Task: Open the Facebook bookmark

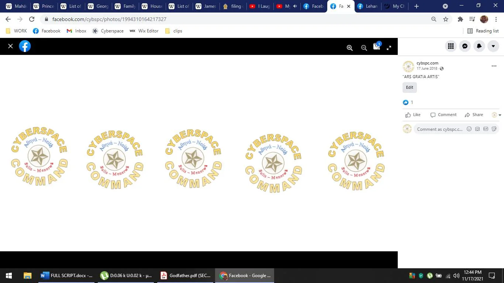Action: [x=47, y=31]
